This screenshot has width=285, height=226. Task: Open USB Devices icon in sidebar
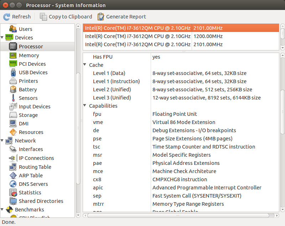(x=13, y=72)
